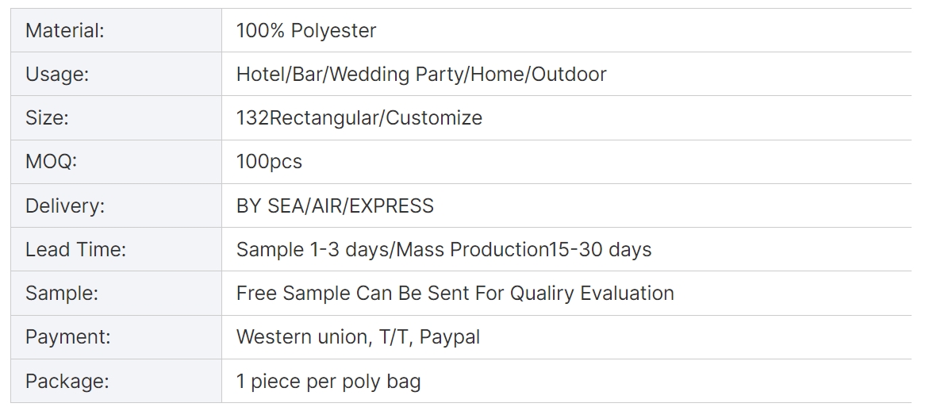Select Western union, T/T, Paypal value

click(x=359, y=336)
